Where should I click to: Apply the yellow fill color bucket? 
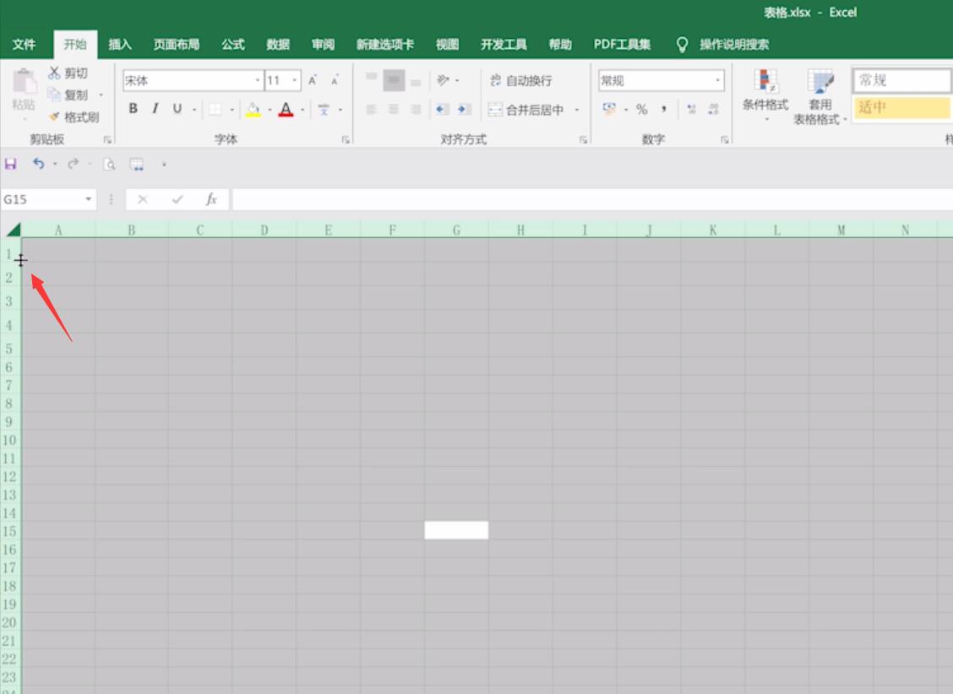tap(253, 110)
